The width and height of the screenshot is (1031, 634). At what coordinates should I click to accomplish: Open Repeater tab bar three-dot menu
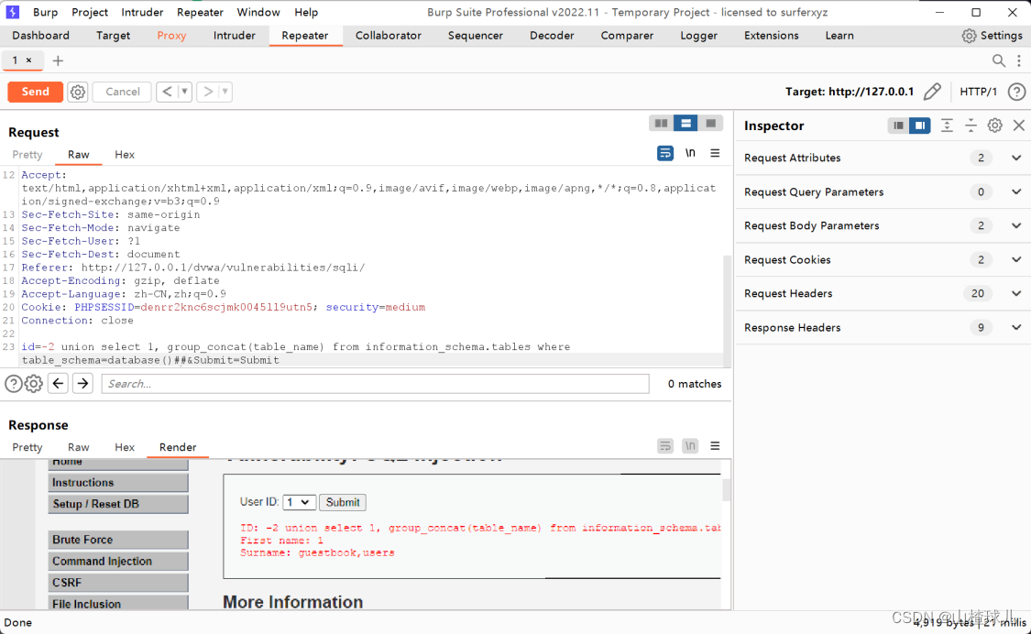[1018, 60]
